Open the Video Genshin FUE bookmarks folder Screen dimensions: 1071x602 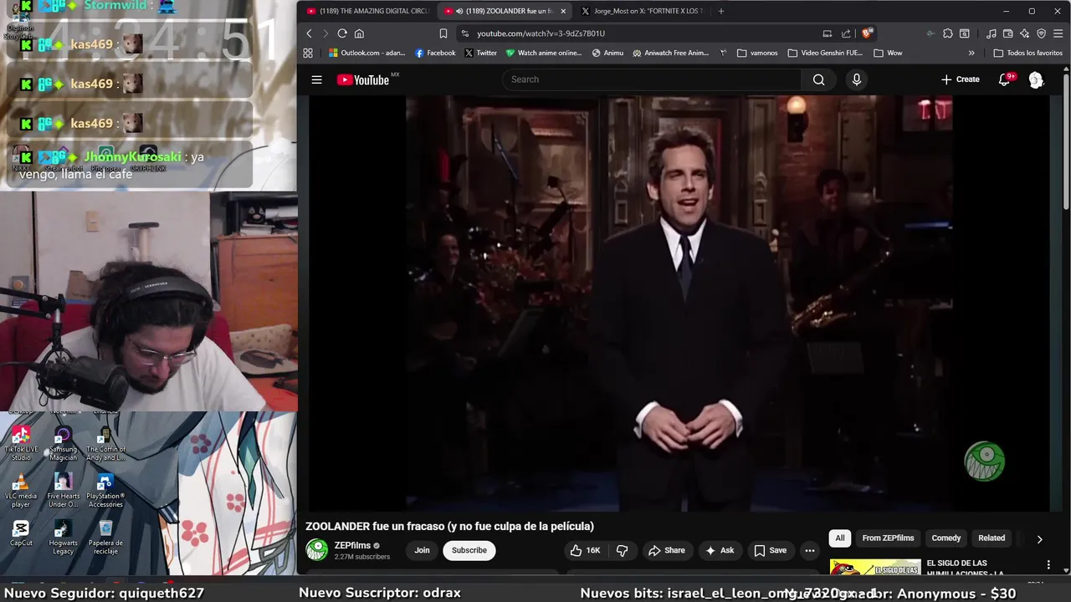click(x=825, y=53)
